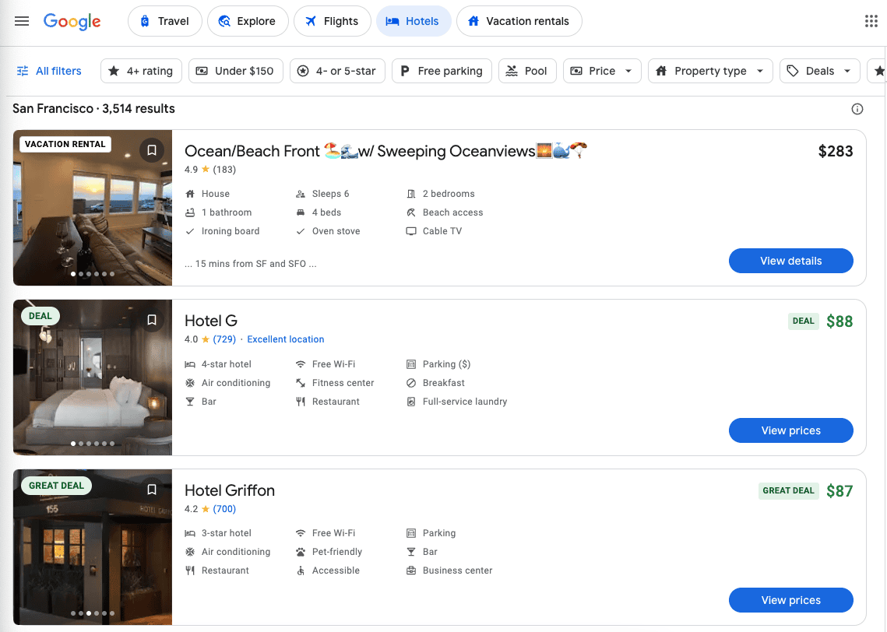
Task: Toggle the 4+ rating filter
Action: pyautogui.click(x=141, y=71)
